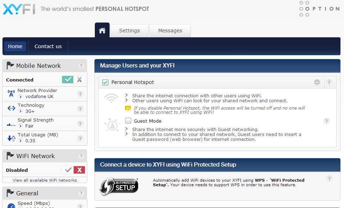This screenshot has width=344, height=208.
Task: Switch to the Settings tab
Action: [x=129, y=31]
